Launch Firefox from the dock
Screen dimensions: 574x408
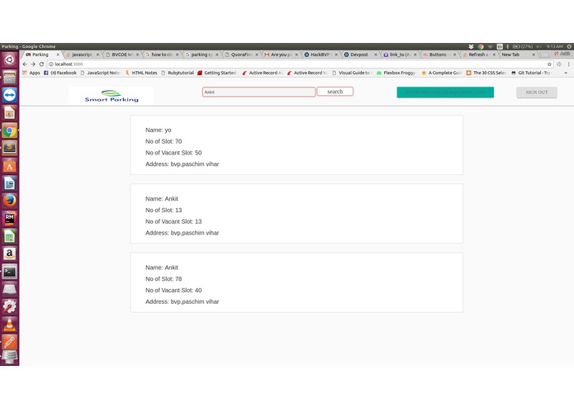click(10, 201)
